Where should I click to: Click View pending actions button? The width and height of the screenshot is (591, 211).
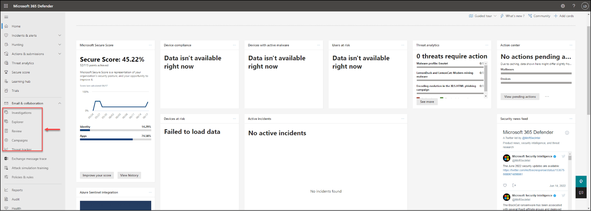520,96
